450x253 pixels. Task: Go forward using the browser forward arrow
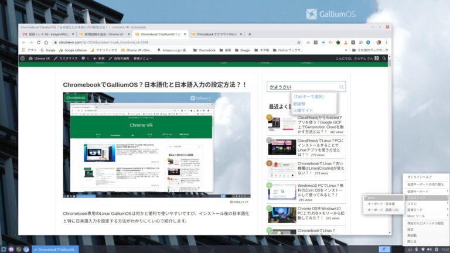[31, 42]
